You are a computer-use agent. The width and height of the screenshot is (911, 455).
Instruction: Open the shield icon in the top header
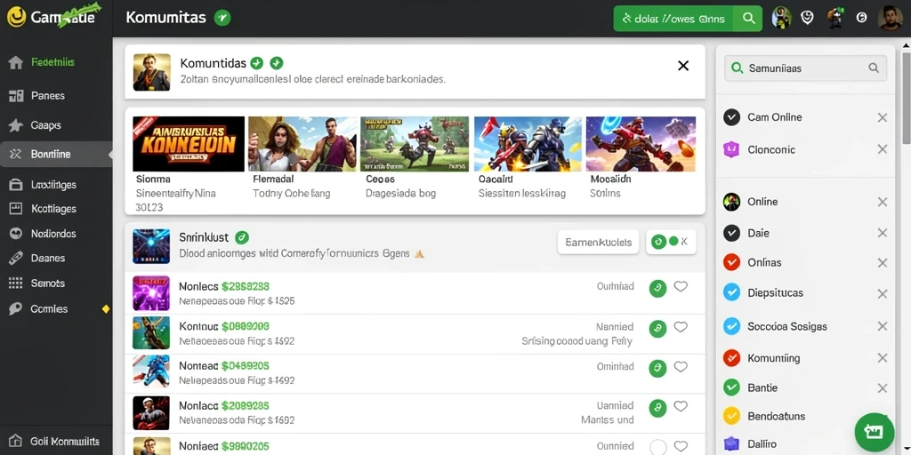[x=807, y=18]
